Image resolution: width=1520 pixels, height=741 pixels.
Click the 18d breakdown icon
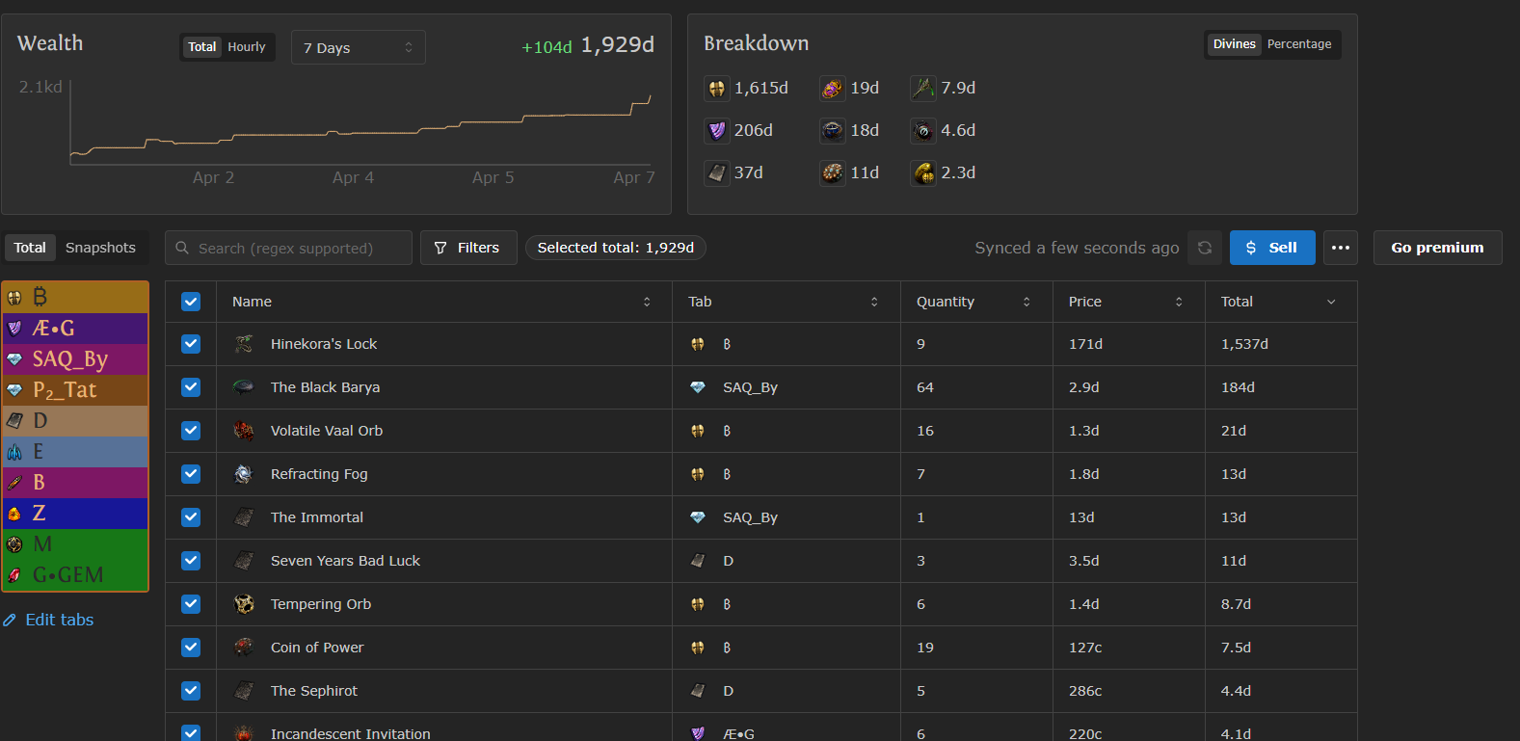pos(833,131)
